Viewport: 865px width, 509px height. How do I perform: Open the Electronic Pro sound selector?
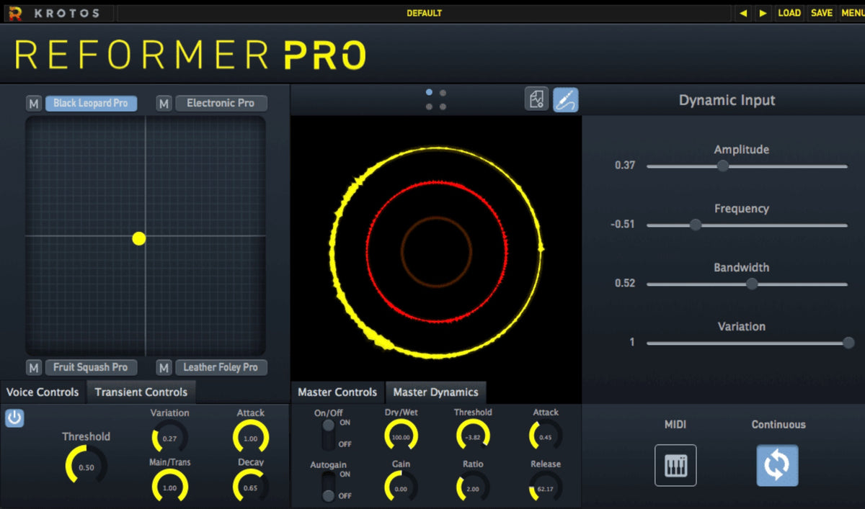coord(221,102)
